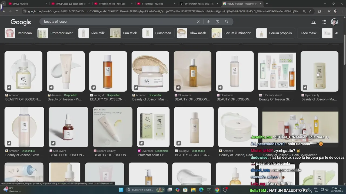
Task: Open clock and date in system tray
Action: 337,190
